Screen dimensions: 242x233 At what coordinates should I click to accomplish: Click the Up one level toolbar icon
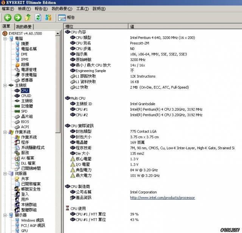[28, 17]
